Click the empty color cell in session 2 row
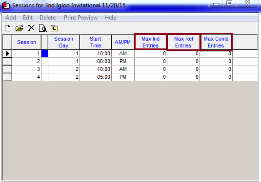This screenshot has width=261, height=182. coord(44,62)
